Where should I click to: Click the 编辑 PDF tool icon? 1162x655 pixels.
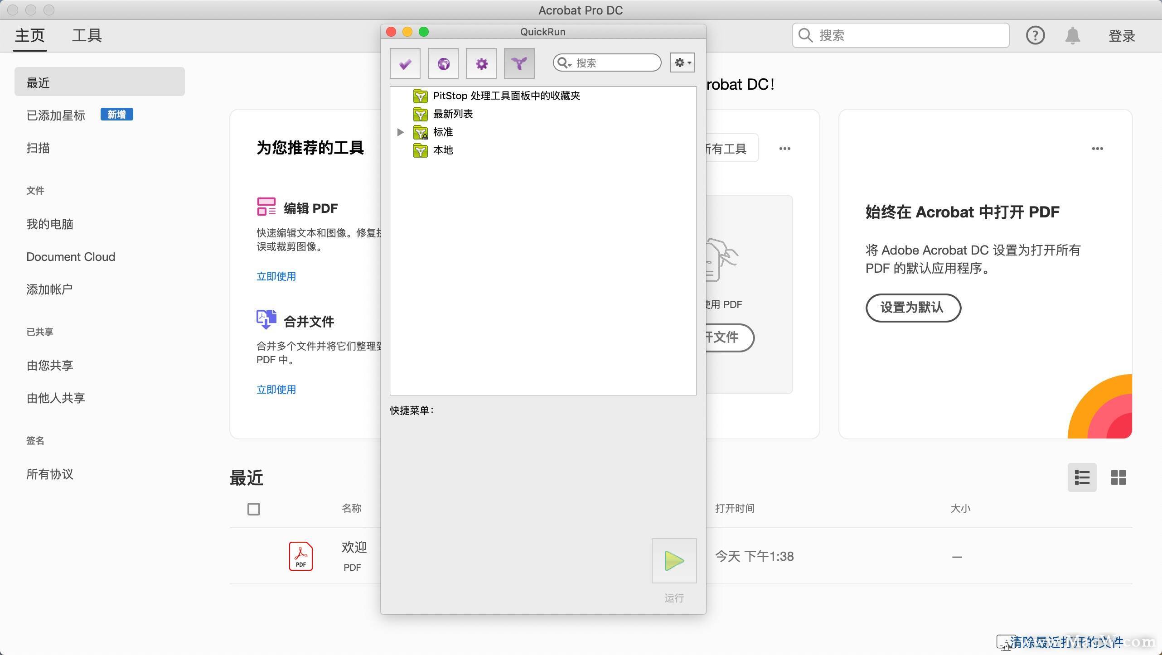point(266,207)
